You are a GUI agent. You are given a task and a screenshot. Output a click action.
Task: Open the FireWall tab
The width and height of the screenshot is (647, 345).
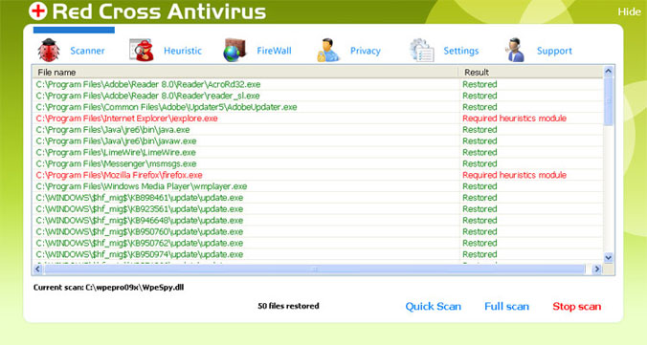pyautogui.click(x=274, y=51)
